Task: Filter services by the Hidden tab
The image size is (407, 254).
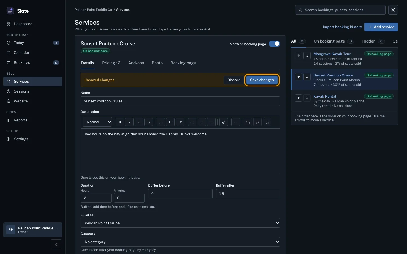Action: 373,41
